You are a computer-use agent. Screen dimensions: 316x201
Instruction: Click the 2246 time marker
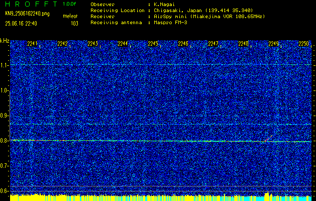pyautogui.click(x=183, y=44)
